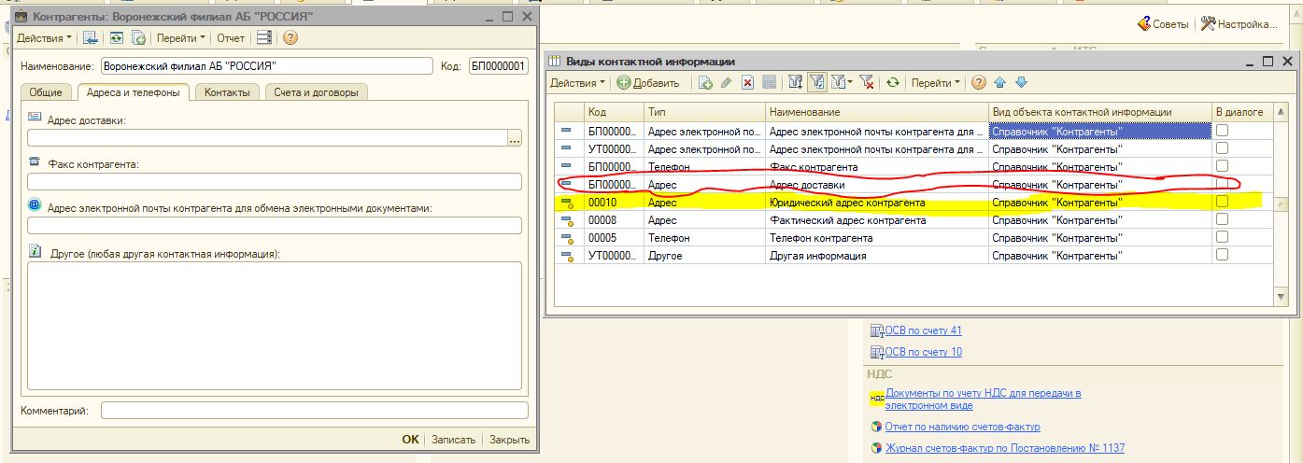Click the list settings icon in Контрагенты toolbar
Screen dimensions: 1303x463
point(264,38)
